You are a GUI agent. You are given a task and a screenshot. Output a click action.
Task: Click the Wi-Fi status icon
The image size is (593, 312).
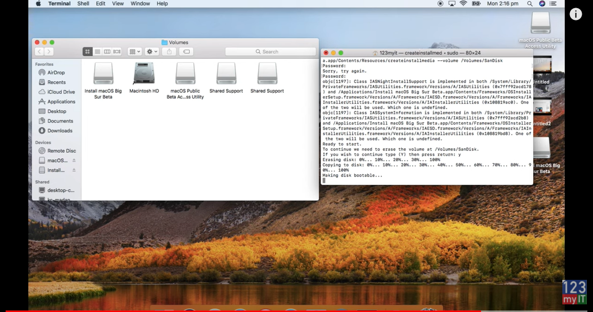pyautogui.click(x=463, y=4)
